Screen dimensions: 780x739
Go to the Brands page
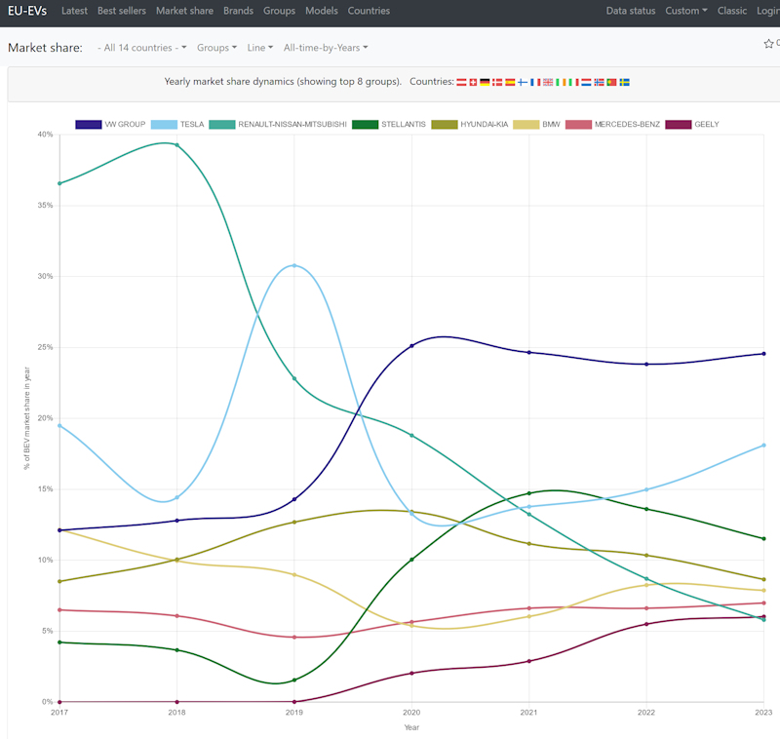pyautogui.click(x=238, y=11)
